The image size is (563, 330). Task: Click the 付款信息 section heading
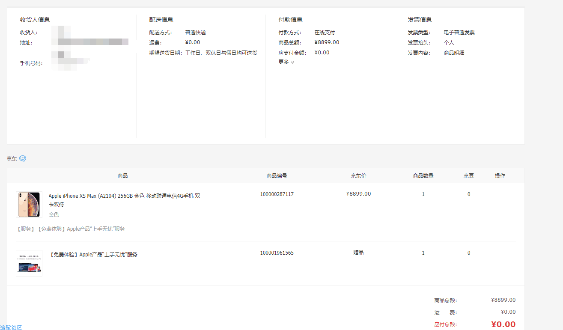pyautogui.click(x=290, y=20)
